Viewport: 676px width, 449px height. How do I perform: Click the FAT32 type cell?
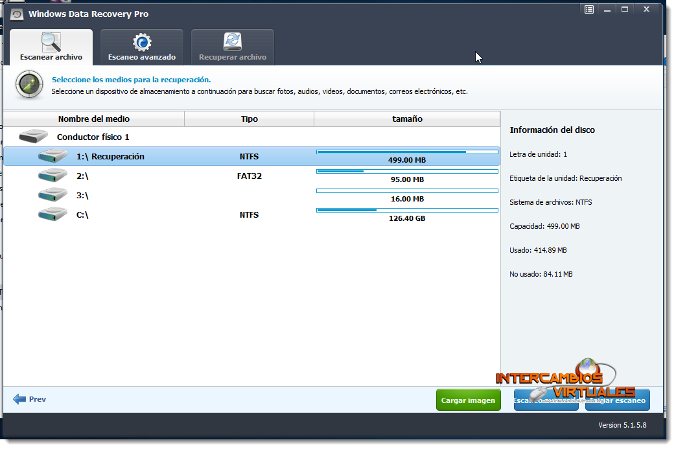point(249,176)
